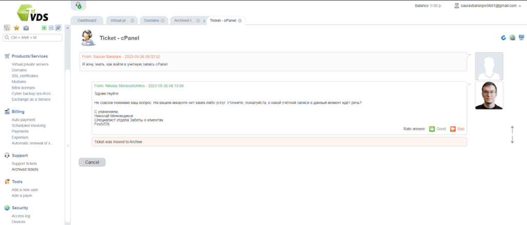
Task: Open Cyber backup (ex-Acro...
Action: click(33, 93)
